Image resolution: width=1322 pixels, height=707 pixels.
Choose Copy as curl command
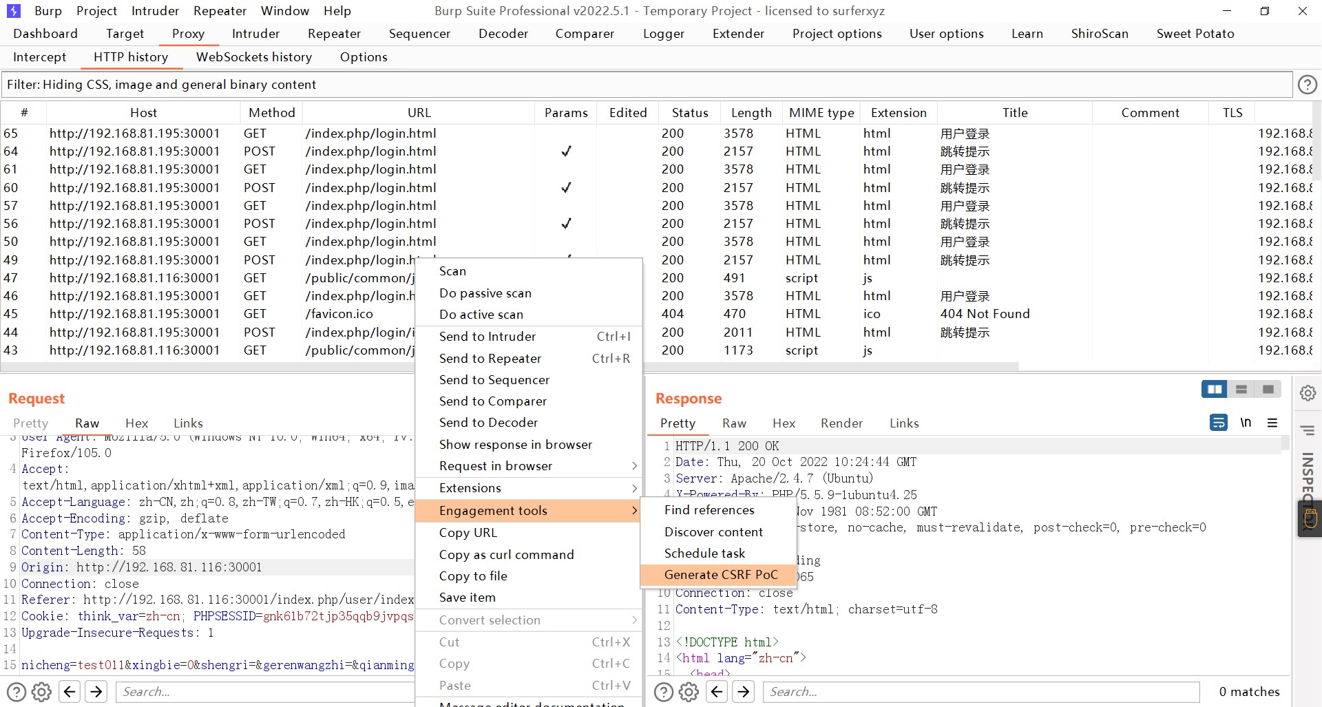coord(529,555)
